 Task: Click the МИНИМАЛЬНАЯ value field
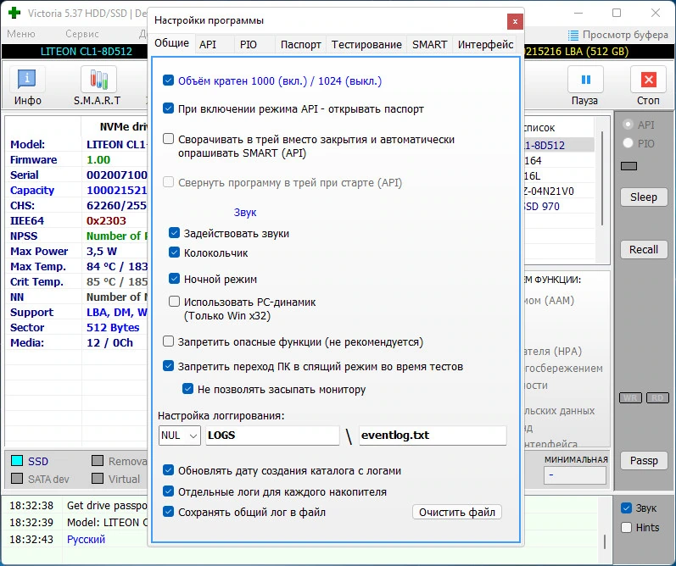(575, 475)
